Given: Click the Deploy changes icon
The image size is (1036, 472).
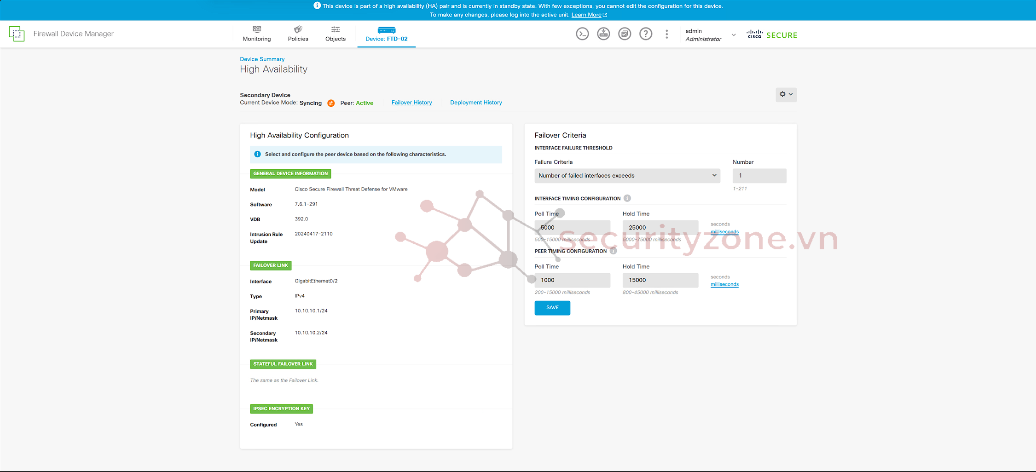Looking at the screenshot, I should point(603,34).
